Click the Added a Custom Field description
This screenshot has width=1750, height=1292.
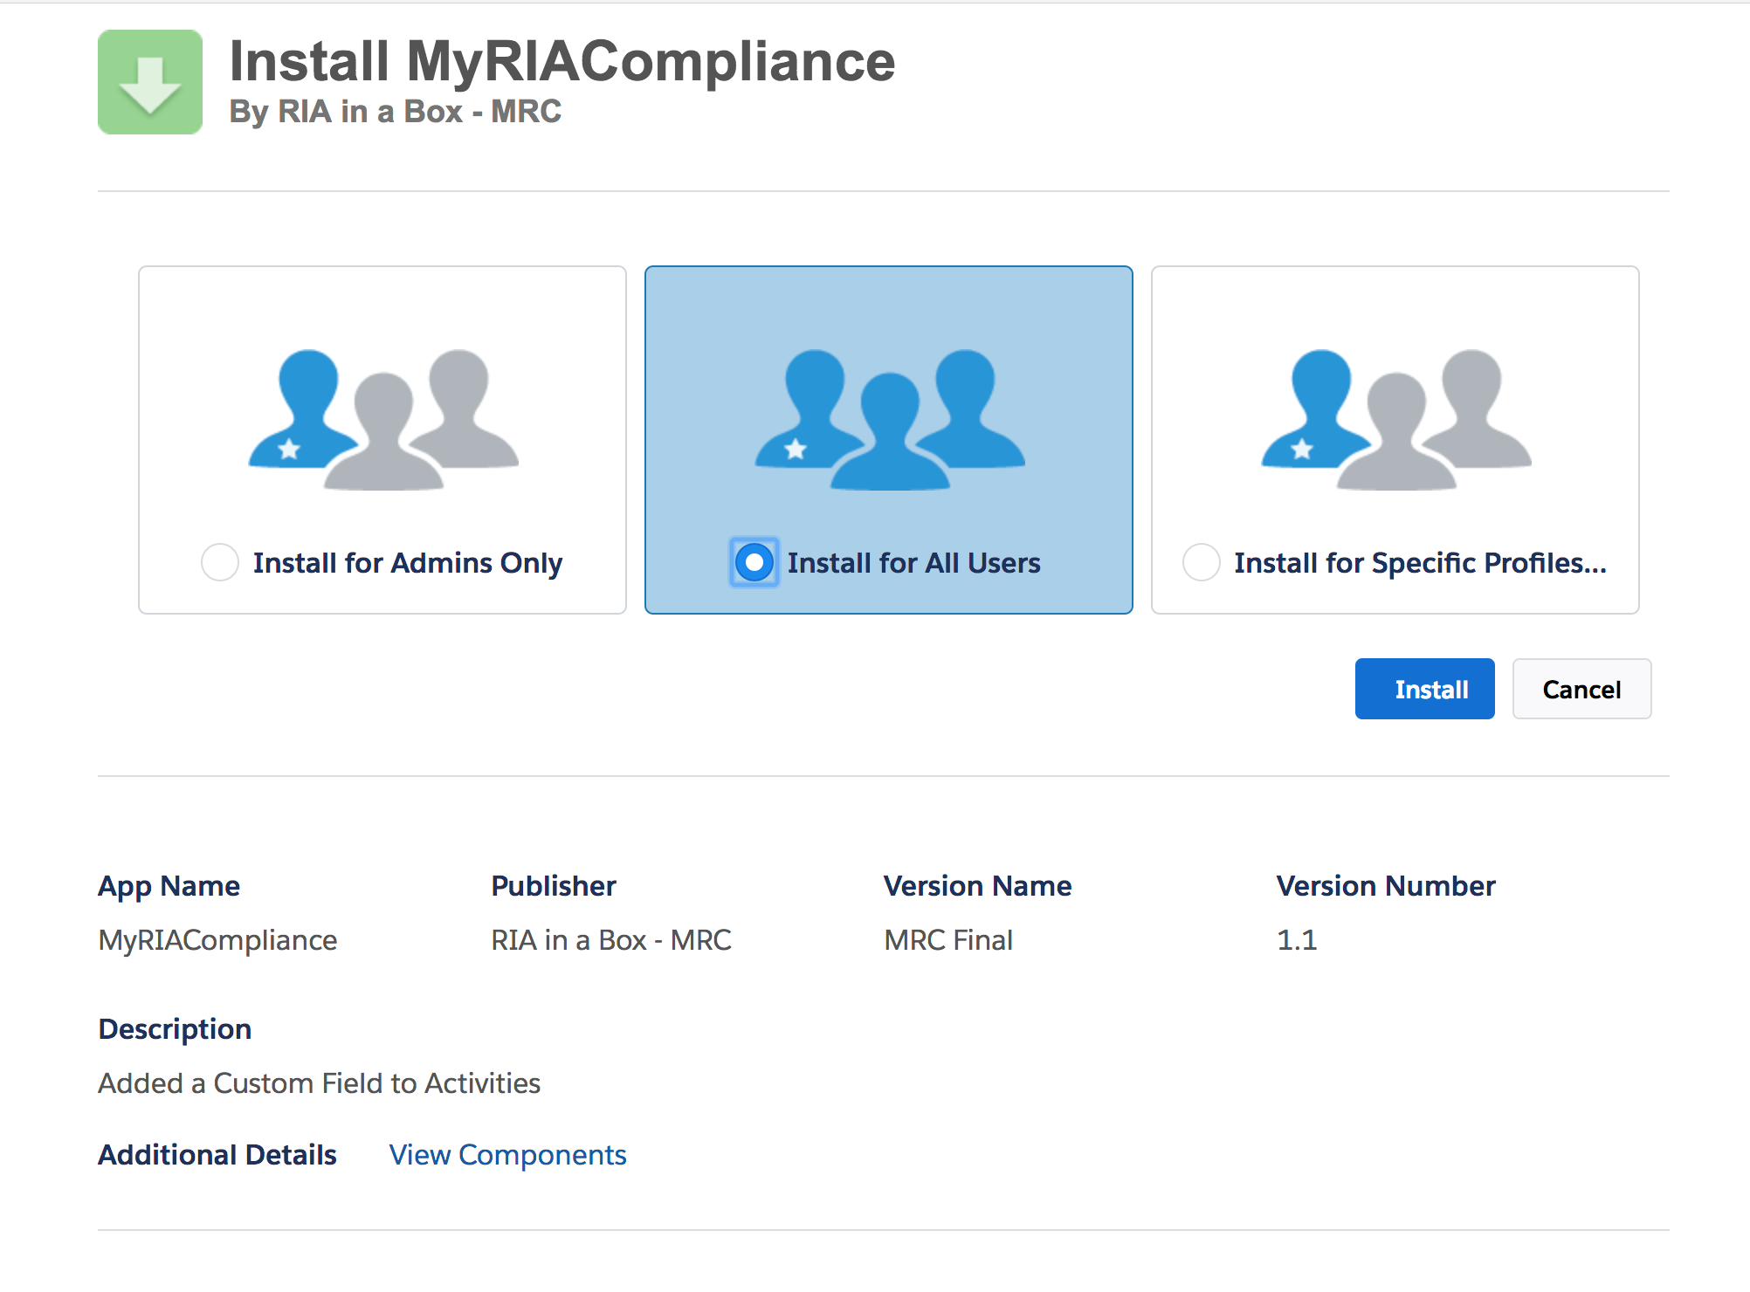(320, 1083)
